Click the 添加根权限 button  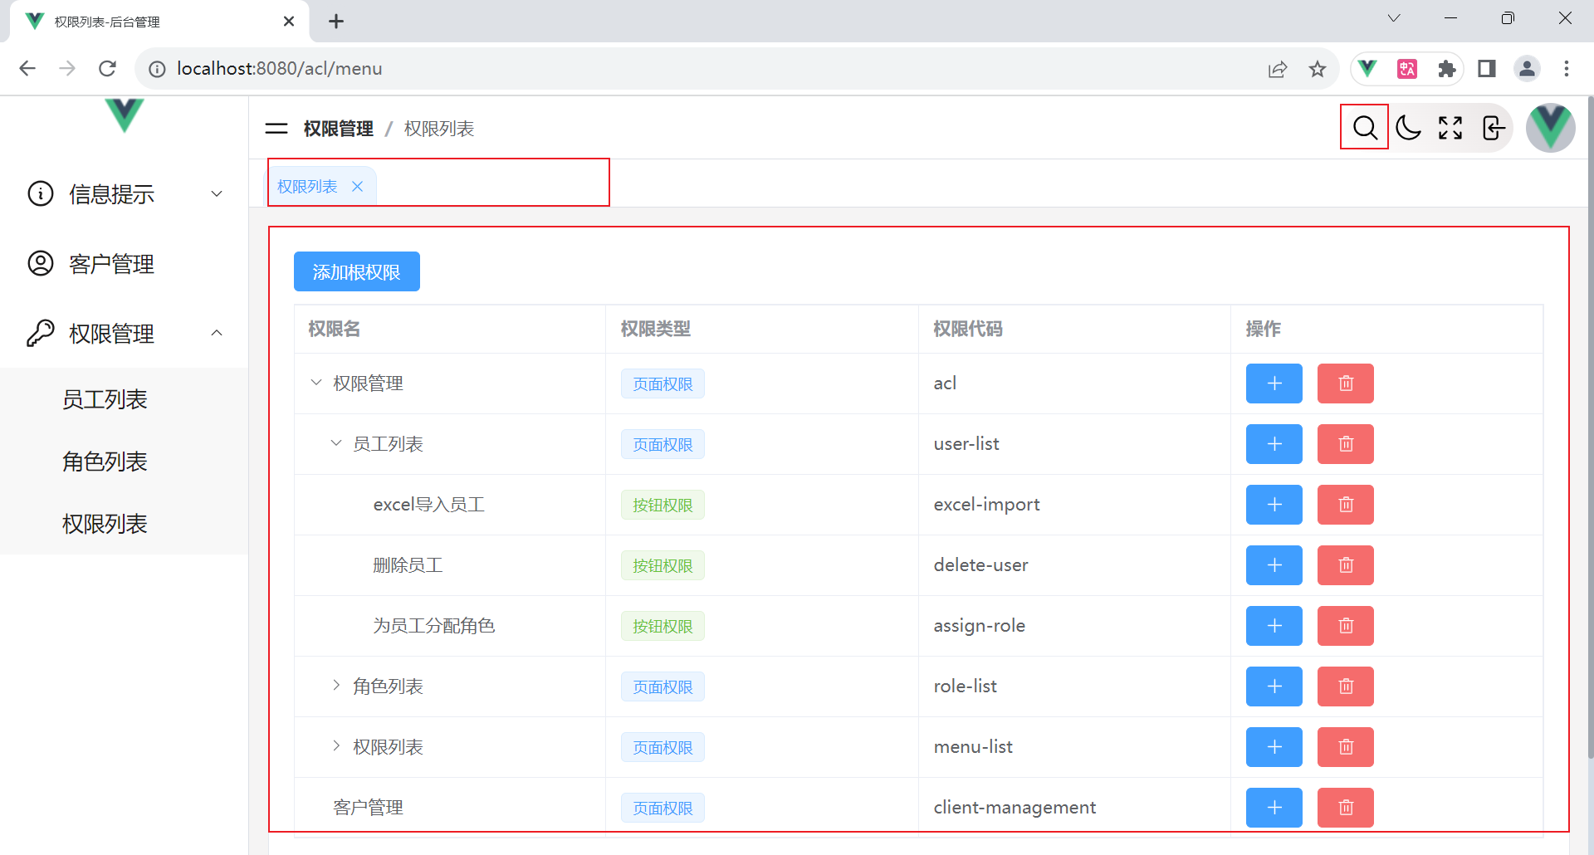point(357,271)
